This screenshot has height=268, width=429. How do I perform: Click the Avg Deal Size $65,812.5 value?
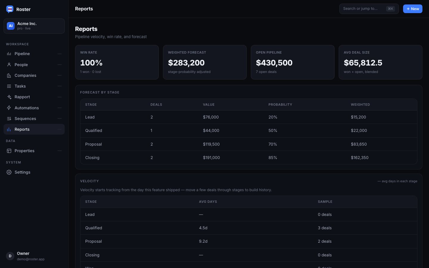point(363,63)
